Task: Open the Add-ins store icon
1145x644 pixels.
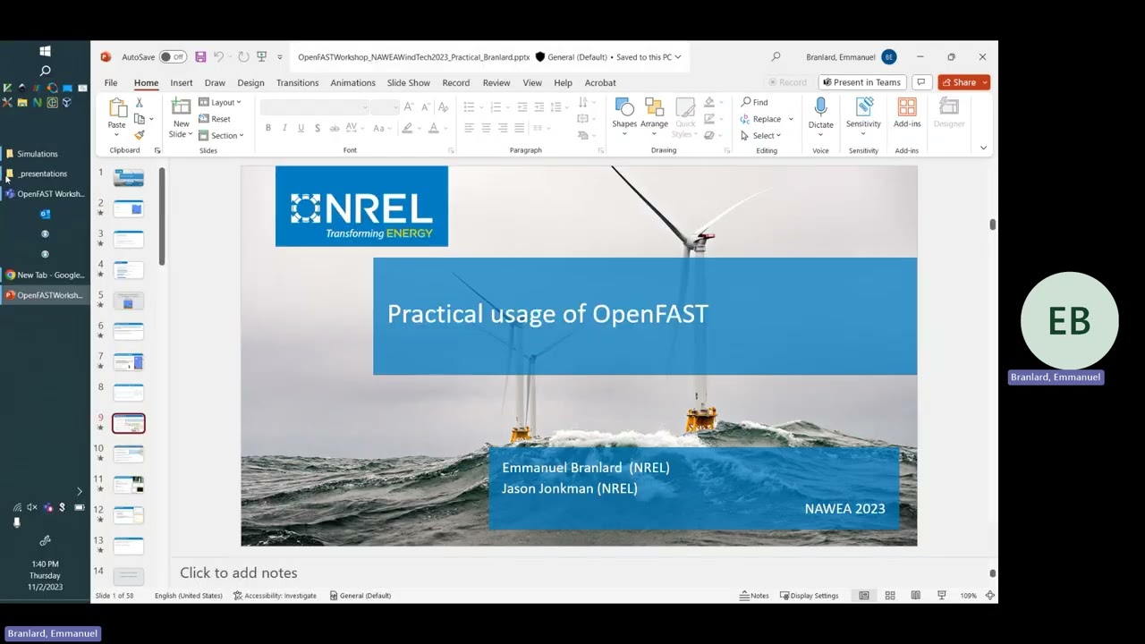Action: tap(907, 107)
